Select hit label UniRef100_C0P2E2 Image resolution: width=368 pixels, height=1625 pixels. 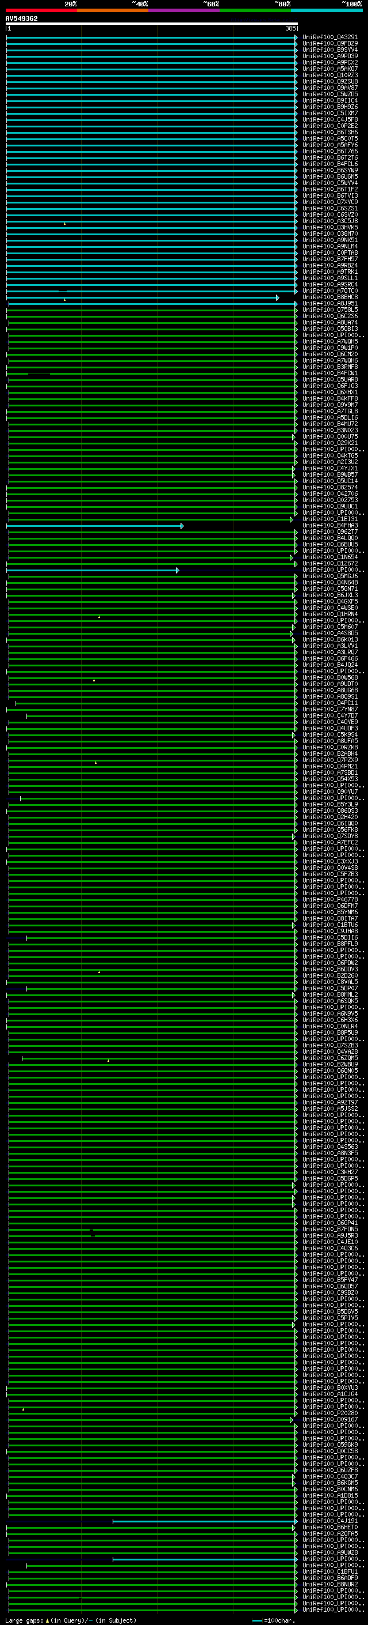(330, 126)
